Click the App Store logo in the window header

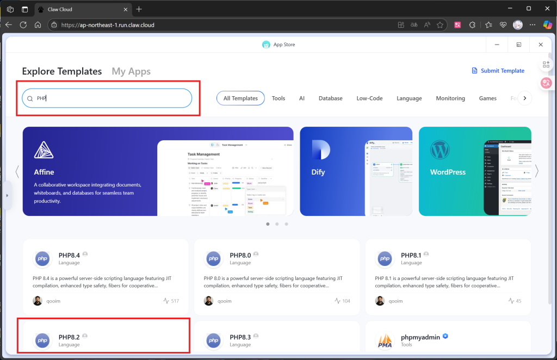coord(266,45)
